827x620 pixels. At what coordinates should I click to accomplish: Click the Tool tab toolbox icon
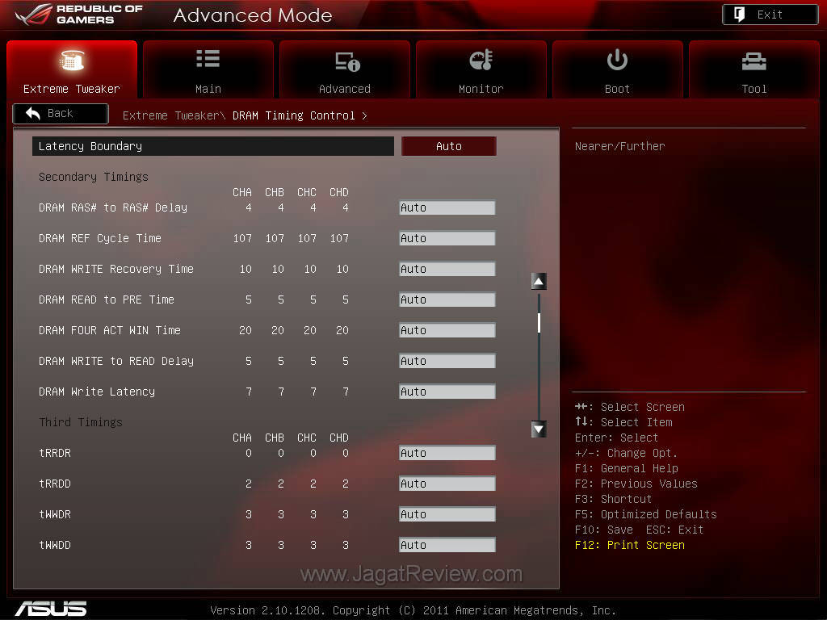tap(754, 61)
